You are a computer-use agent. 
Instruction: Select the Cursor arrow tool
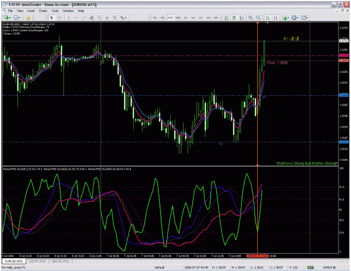coord(52,17)
